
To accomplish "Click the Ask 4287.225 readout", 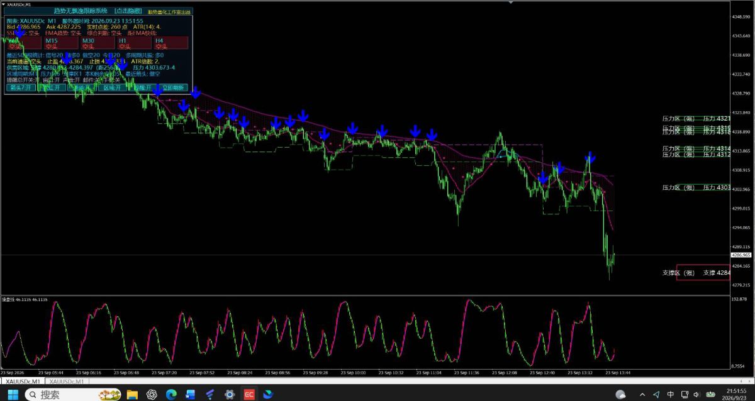I will click(x=64, y=27).
